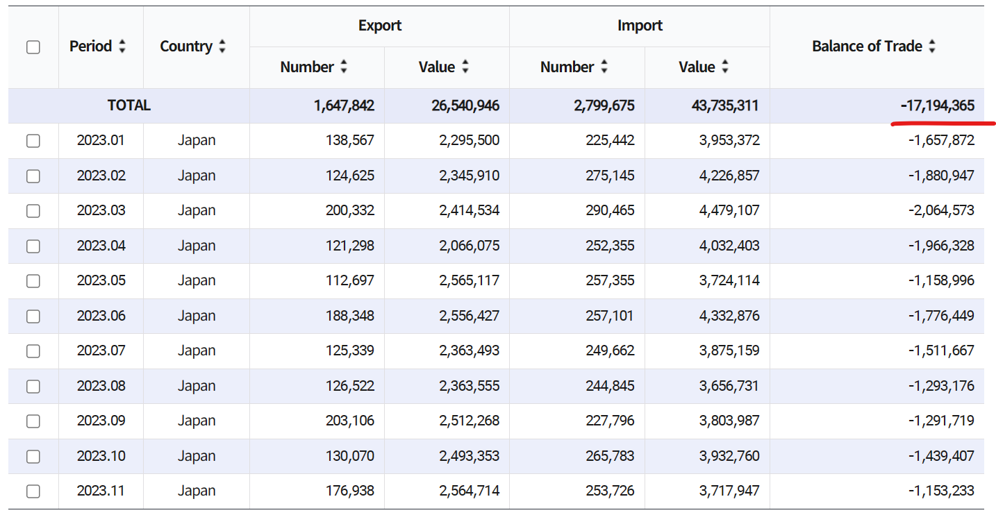The image size is (996, 515).
Task: Click the 2023.08 period cell
Action: (x=101, y=386)
